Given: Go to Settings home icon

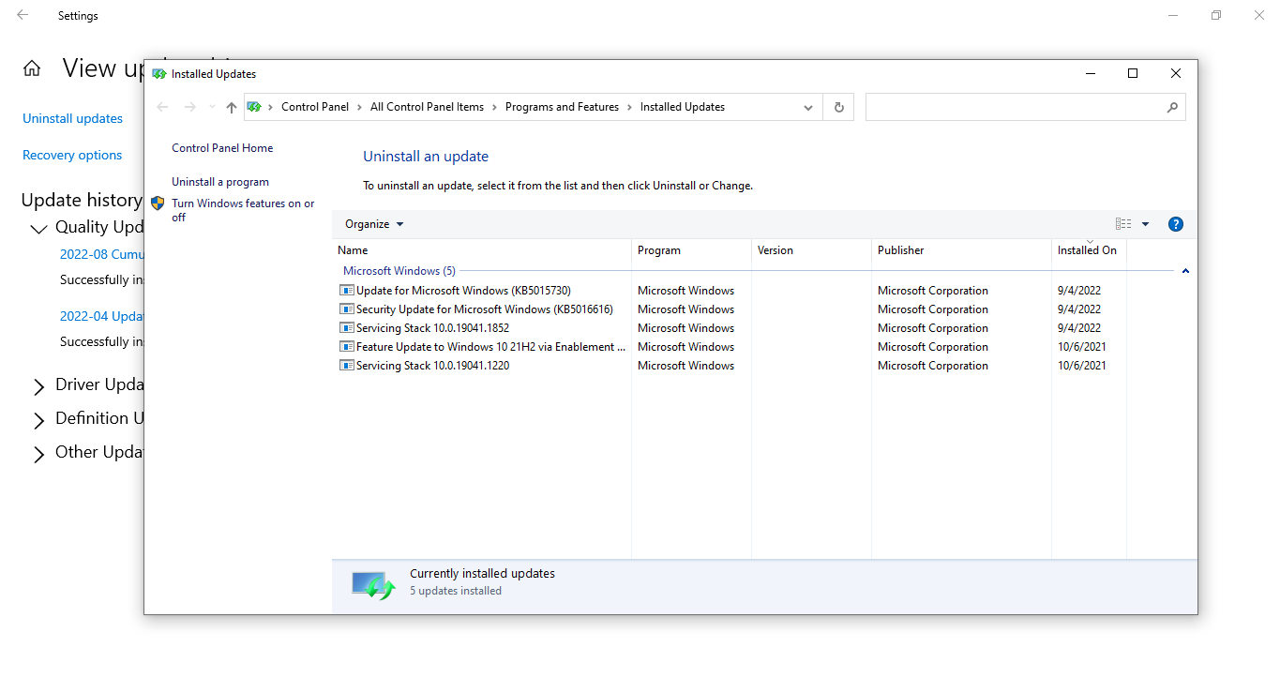Looking at the screenshot, I should coord(32,68).
